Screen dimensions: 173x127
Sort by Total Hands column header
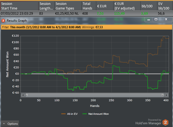[x=89, y=6]
